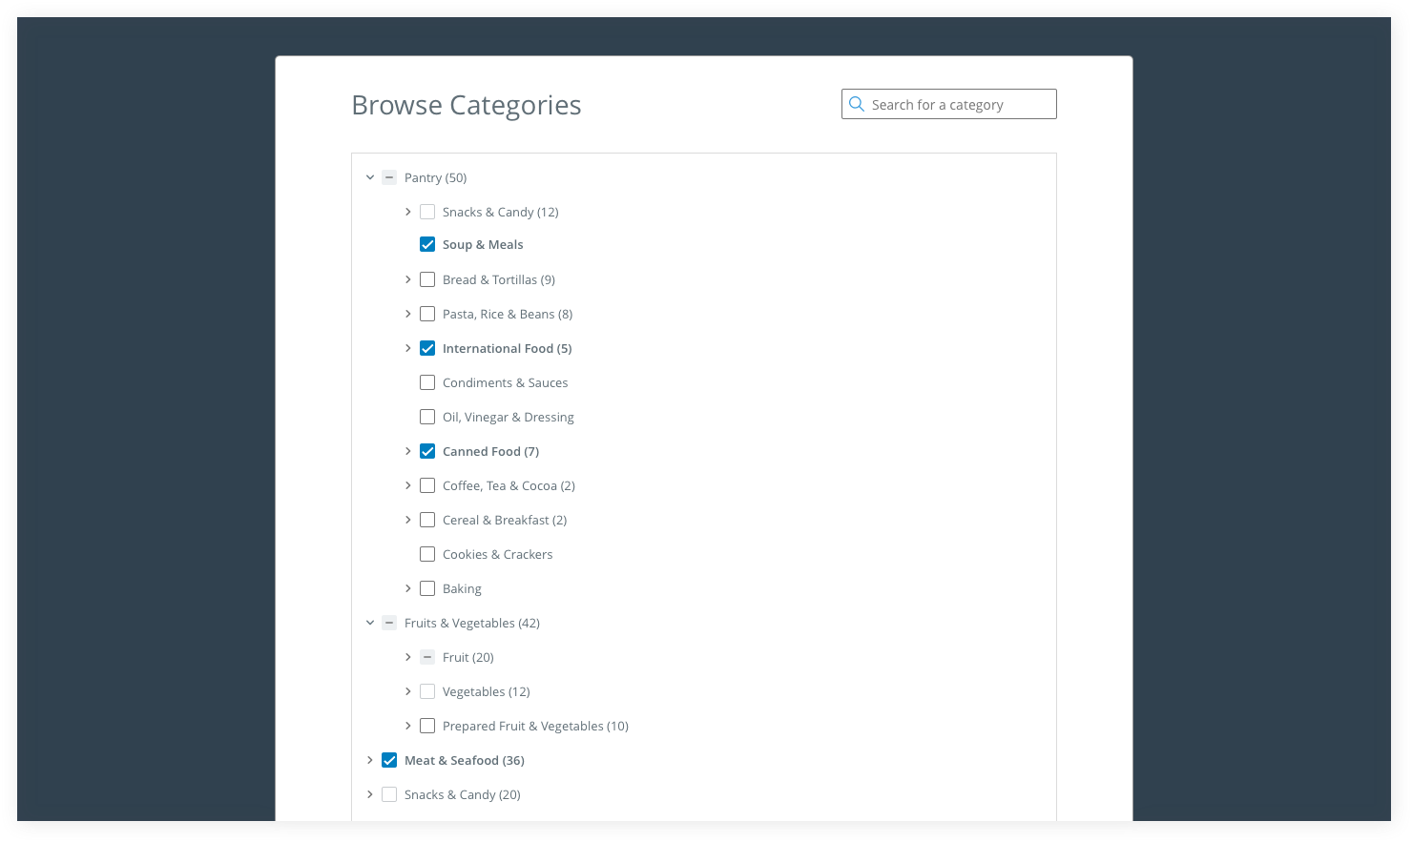Collapse the Pantry category
The image size is (1412, 842).
[x=370, y=177]
